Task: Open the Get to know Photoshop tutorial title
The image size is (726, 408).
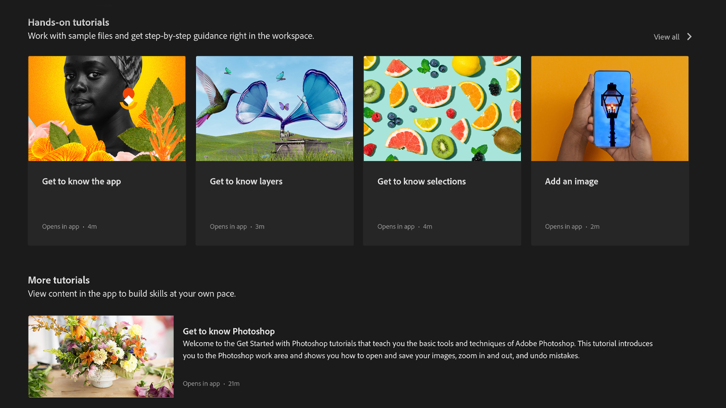Action: point(229,331)
